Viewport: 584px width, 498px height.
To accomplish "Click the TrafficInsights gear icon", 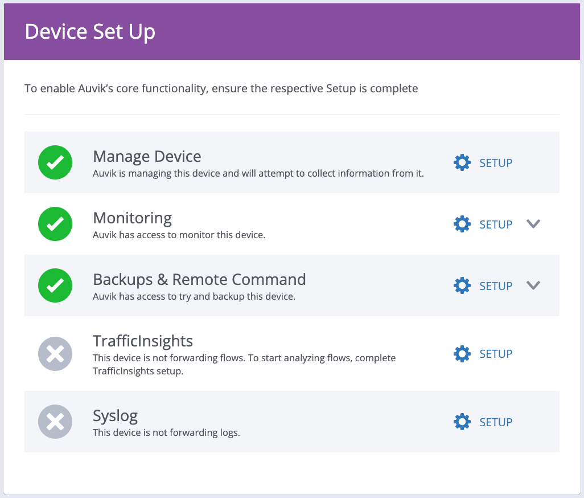I will pyautogui.click(x=462, y=353).
